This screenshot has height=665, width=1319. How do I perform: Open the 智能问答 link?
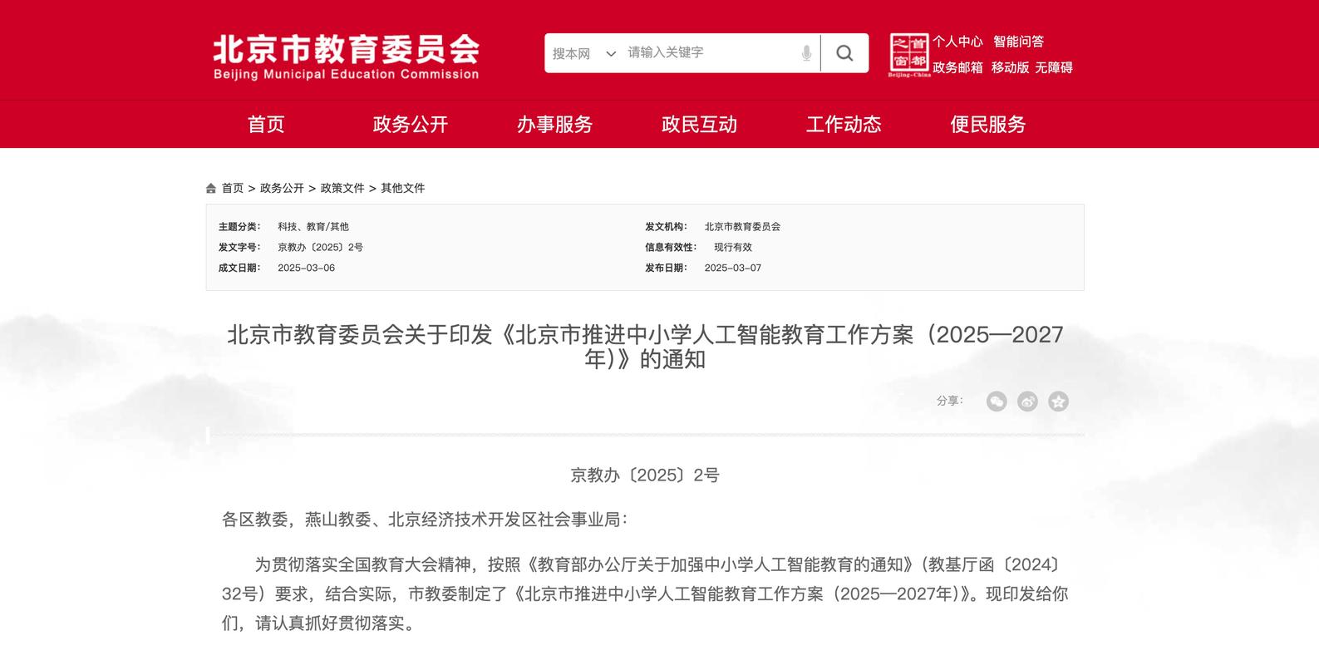point(1018,42)
